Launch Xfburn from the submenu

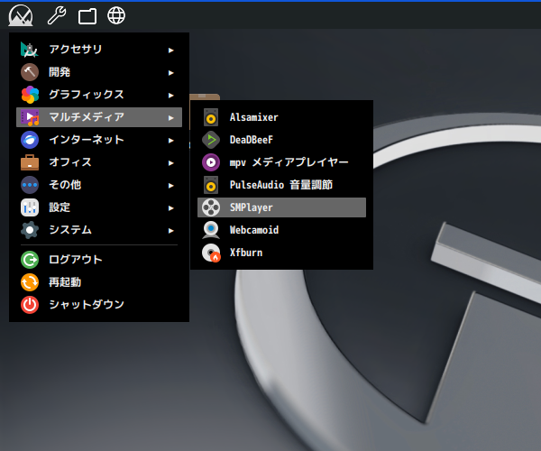click(x=281, y=253)
